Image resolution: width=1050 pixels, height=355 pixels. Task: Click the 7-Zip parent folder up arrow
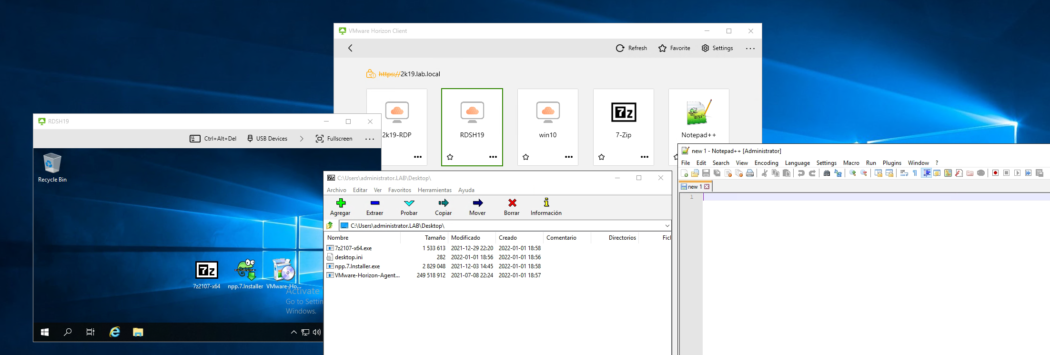pos(330,225)
